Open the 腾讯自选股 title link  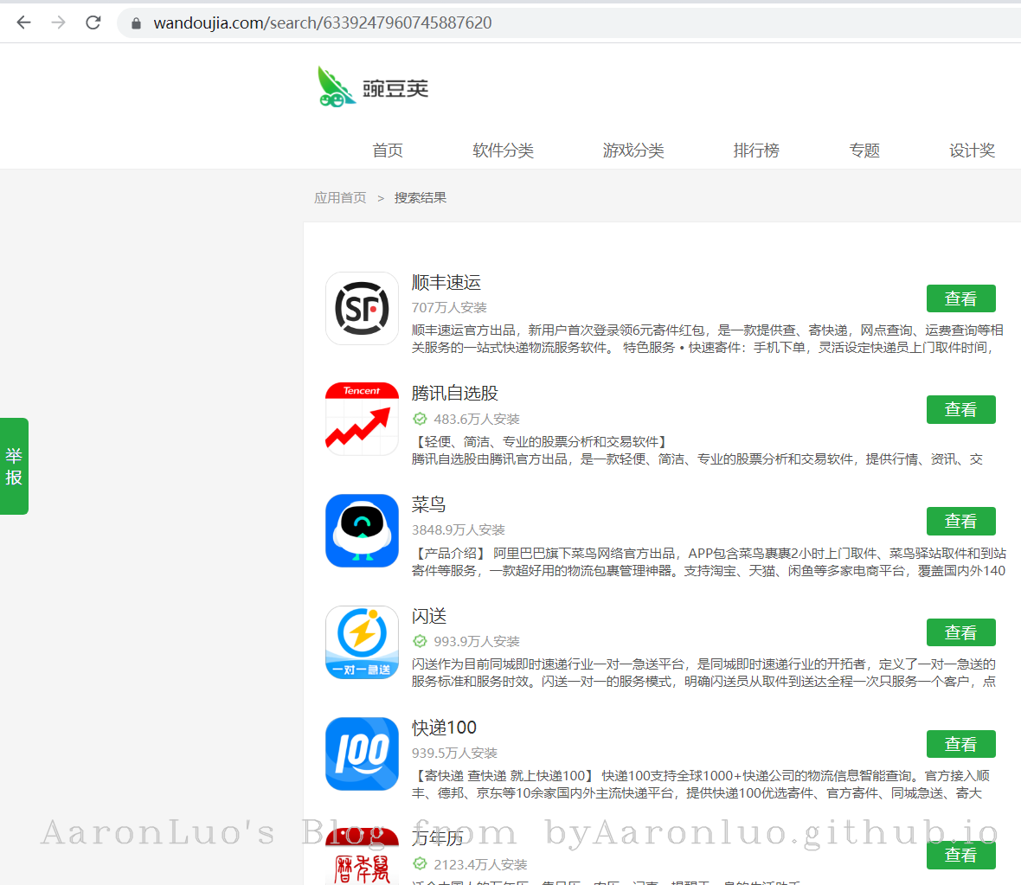click(455, 394)
